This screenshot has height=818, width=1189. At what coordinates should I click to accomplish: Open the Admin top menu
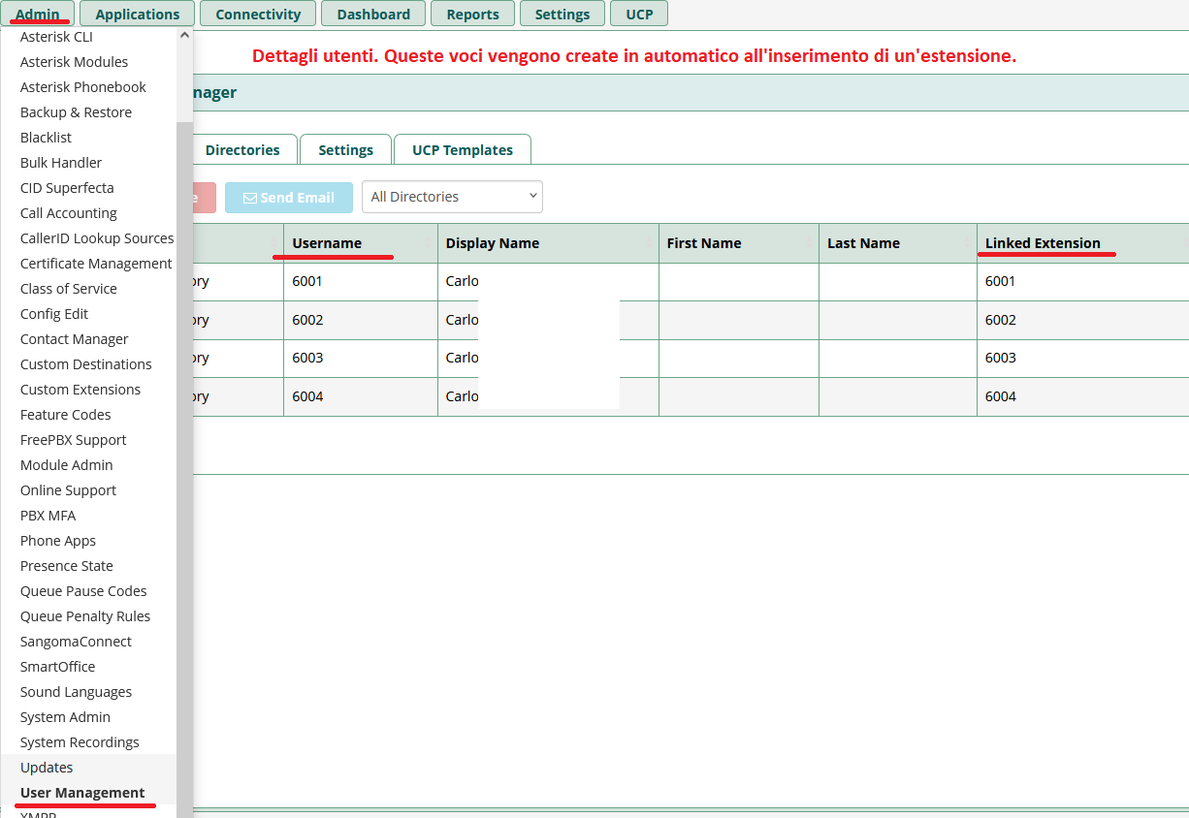pyautogui.click(x=38, y=14)
